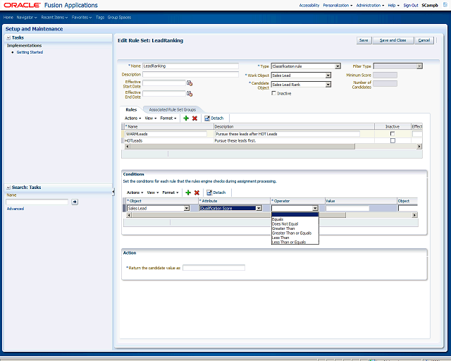The image size is (451, 361).
Task: Open the Type dropdown
Action: tap(338, 66)
